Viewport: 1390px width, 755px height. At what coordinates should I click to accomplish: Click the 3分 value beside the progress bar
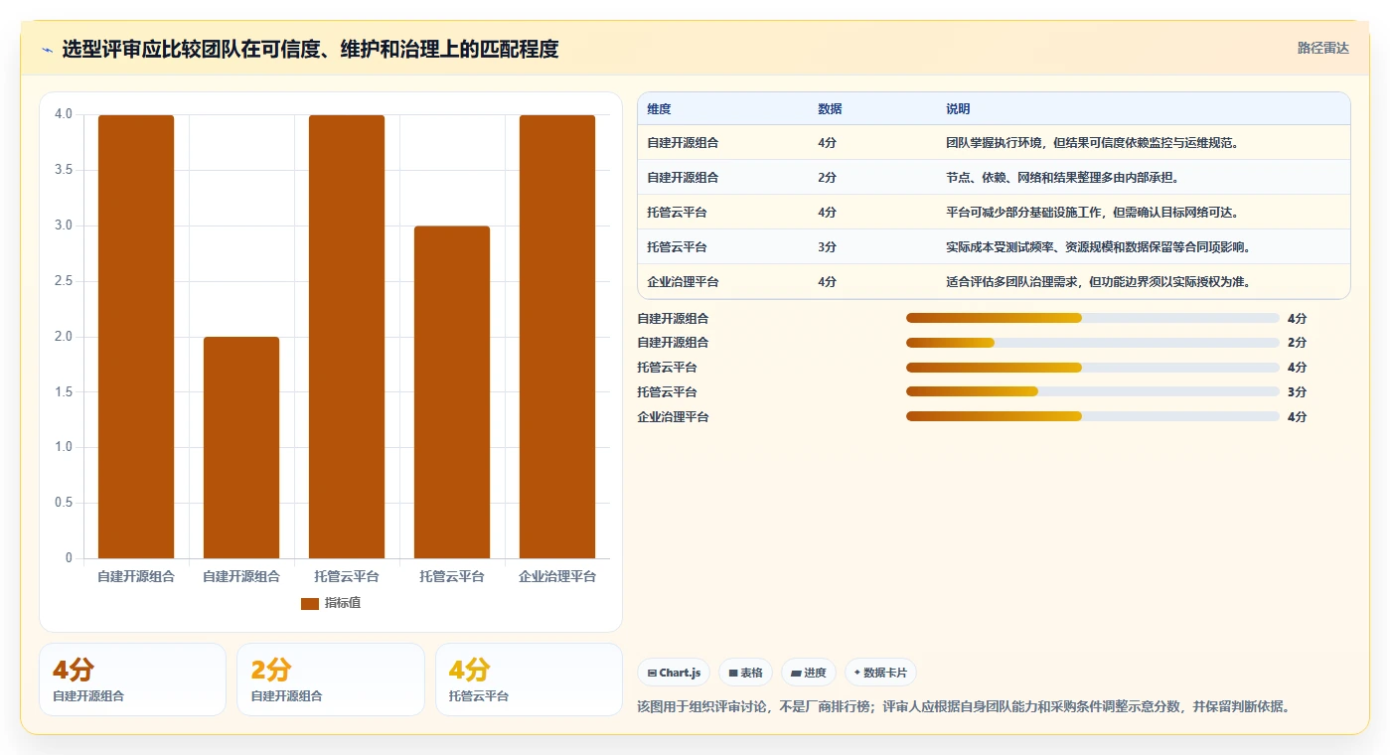[x=1297, y=392]
